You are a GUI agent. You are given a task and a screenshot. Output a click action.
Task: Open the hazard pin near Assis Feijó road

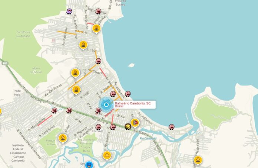(198, 161)
